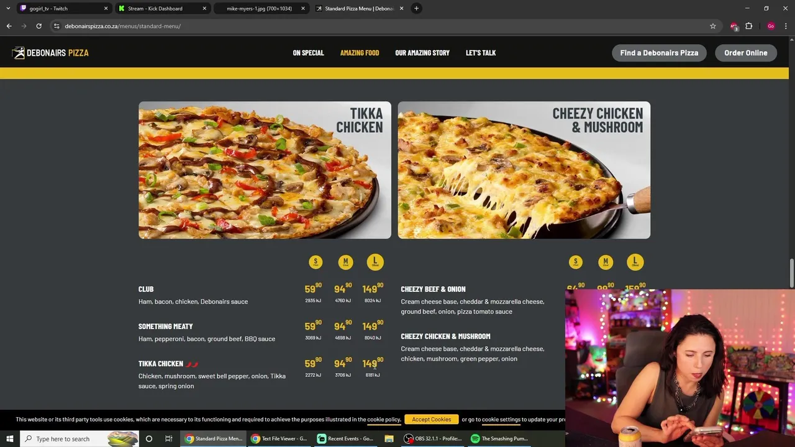
Task: Open the tab search dropdown arrow
Action: click(7, 9)
